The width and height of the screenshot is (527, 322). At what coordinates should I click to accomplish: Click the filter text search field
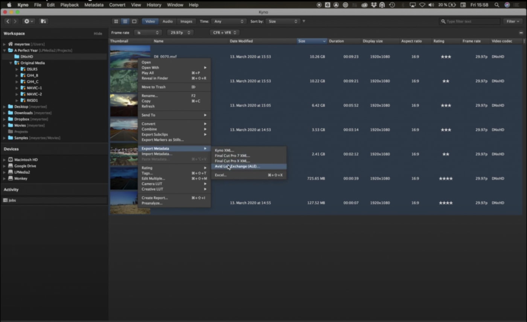pyautogui.click(x=471, y=21)
